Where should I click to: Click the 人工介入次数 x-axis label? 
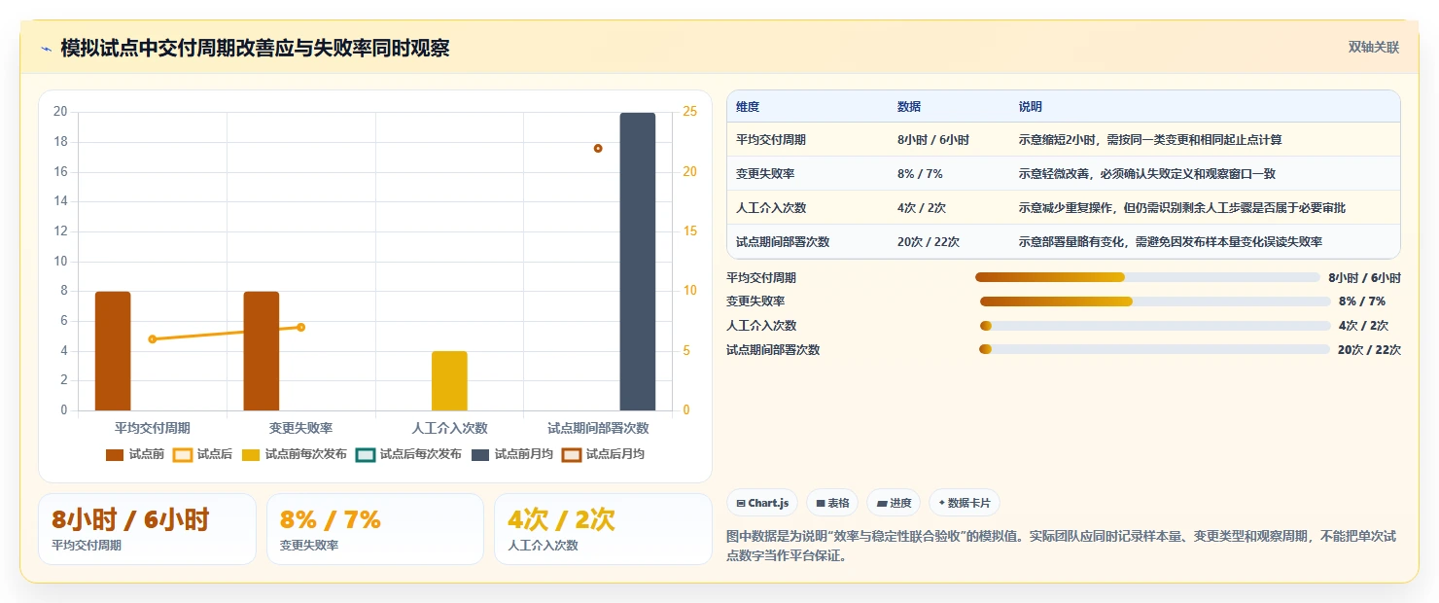[x=449, y=428]
